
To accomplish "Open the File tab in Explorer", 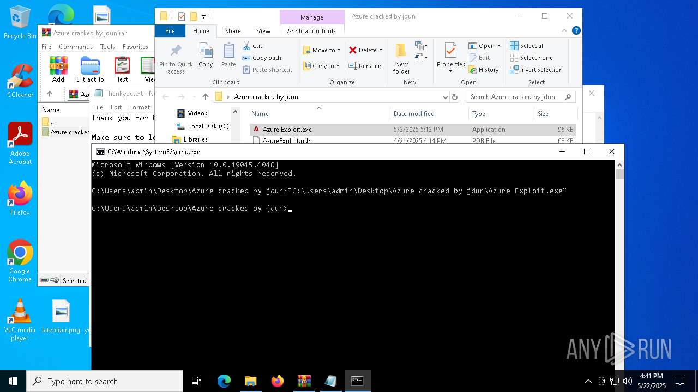I will coord(170,31).
